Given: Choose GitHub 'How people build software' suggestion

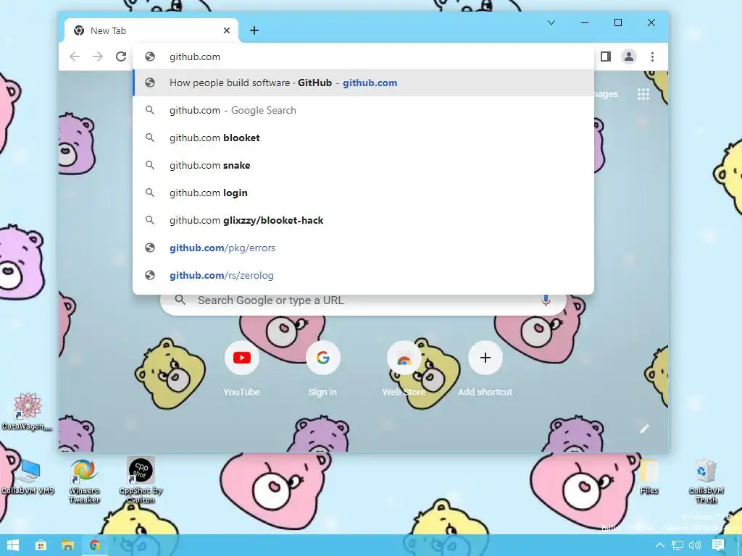Looking at the screenshot, I should tap(363, 83).
